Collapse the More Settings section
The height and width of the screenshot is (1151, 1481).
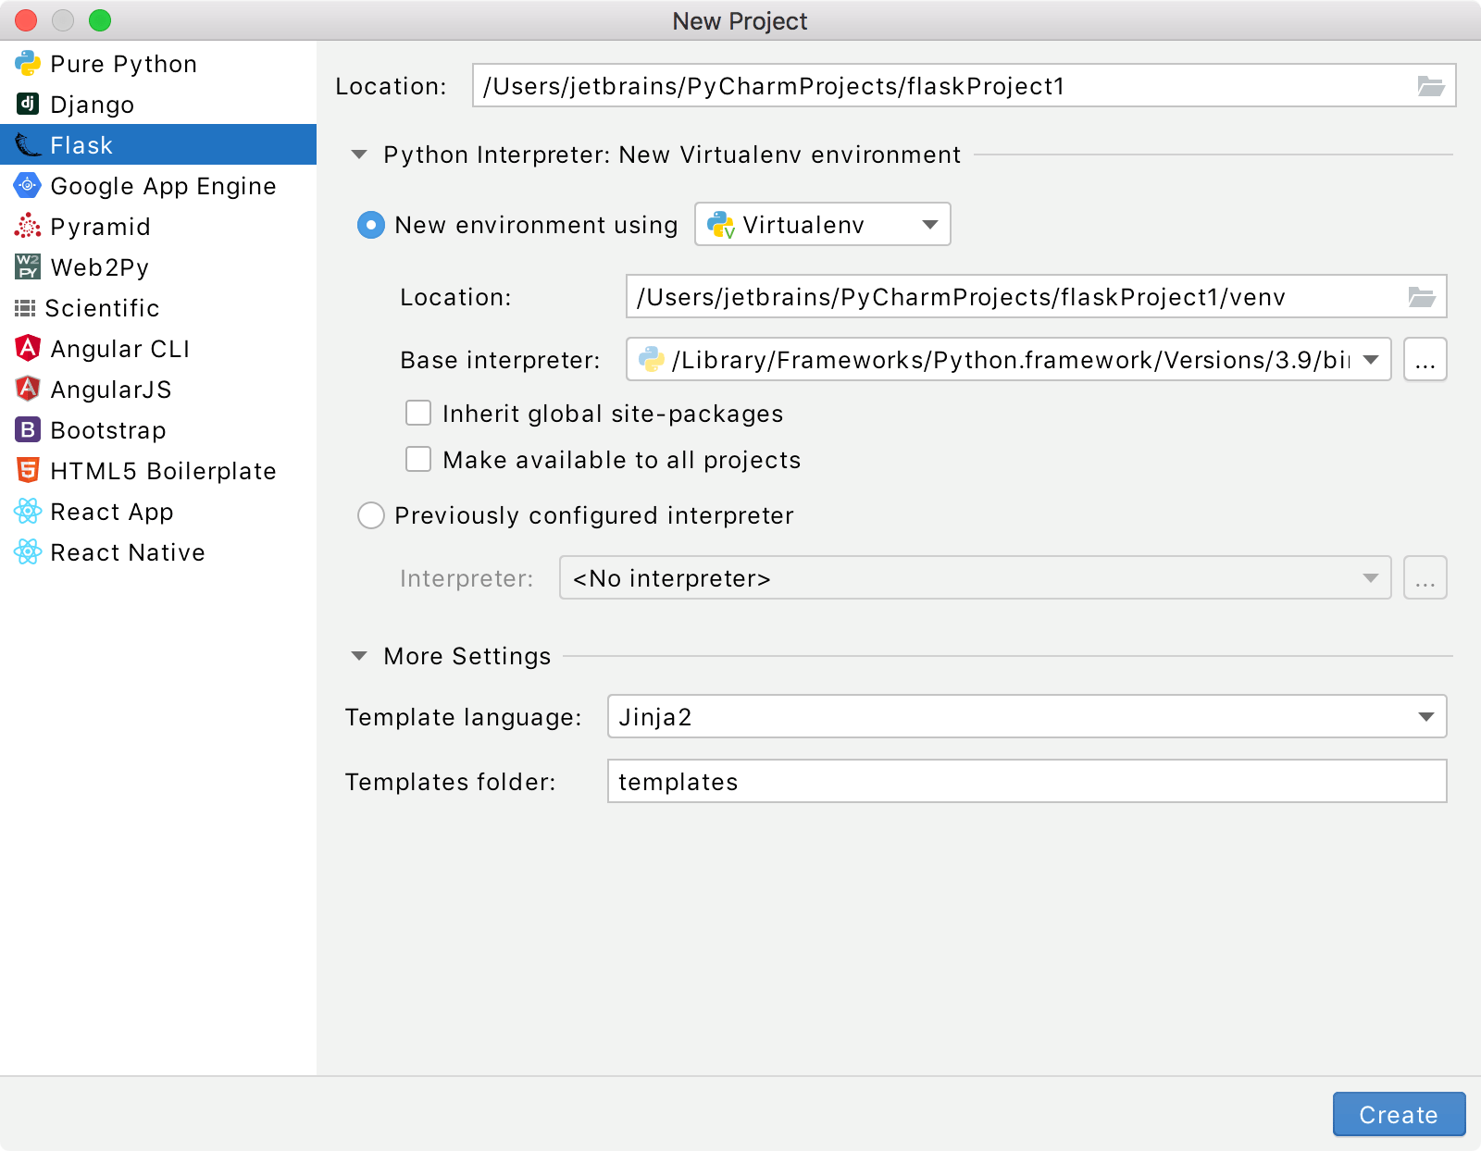point(359,655)
